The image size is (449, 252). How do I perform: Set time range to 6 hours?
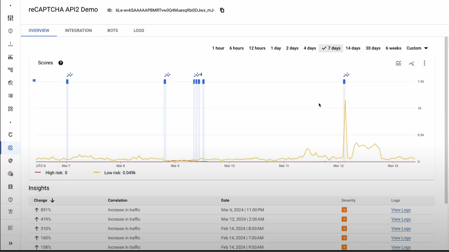coord(237,48)
